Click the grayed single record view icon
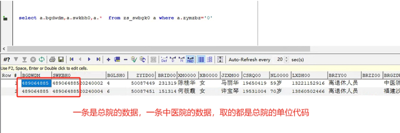Viewport: 400px width, 133px height. [x=153, y=59]
